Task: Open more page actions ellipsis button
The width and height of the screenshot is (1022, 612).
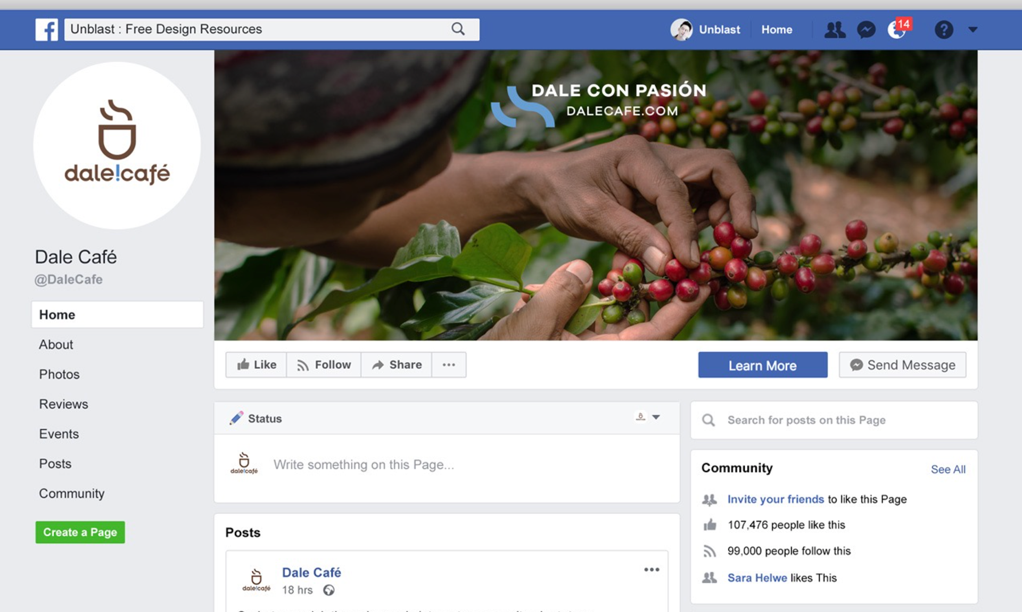Action: 449,365
